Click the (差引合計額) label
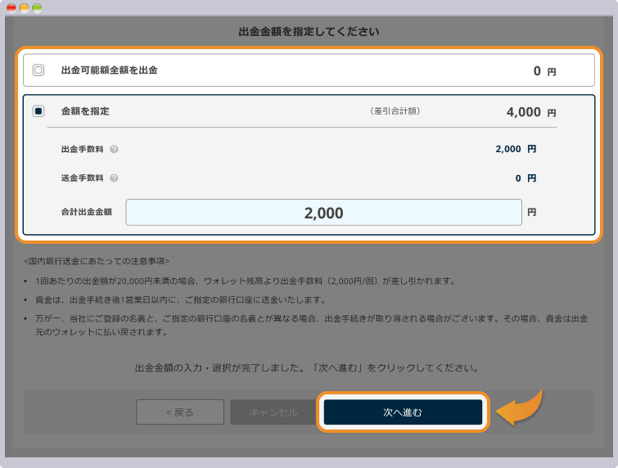This screenshot has width=618, height=468. click(395, 111)
